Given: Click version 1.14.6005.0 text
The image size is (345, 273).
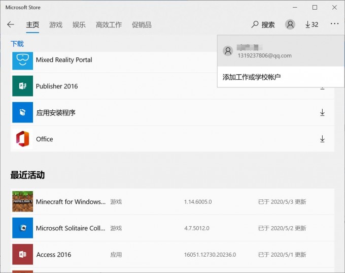Looking at the screenshot, I should click(x=198, y=202).
